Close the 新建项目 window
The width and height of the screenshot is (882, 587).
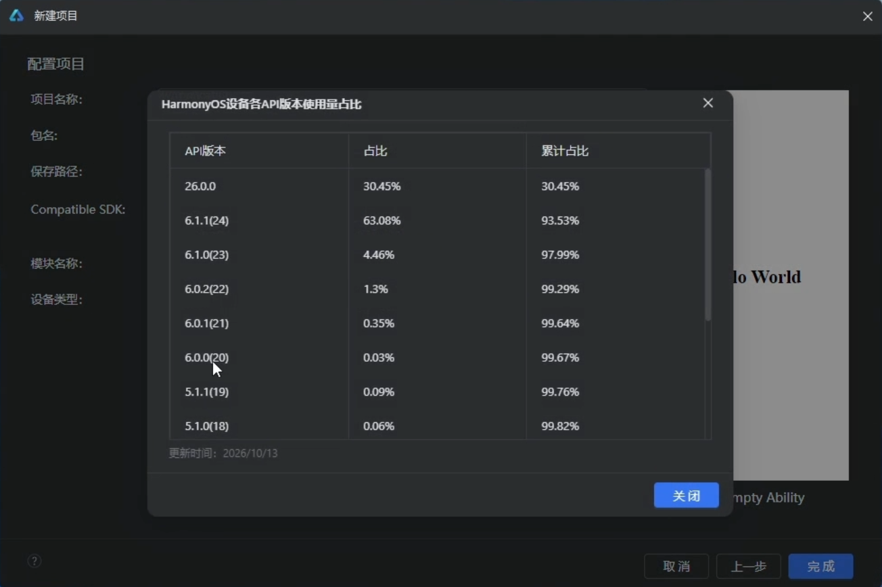[867, 16]
